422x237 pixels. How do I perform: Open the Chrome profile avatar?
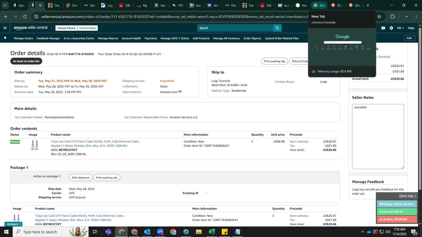[406, 17]
